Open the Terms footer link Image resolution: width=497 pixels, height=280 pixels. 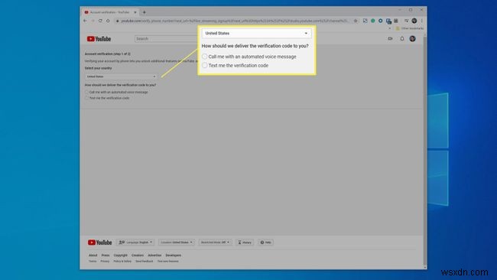tap(93, 262)
